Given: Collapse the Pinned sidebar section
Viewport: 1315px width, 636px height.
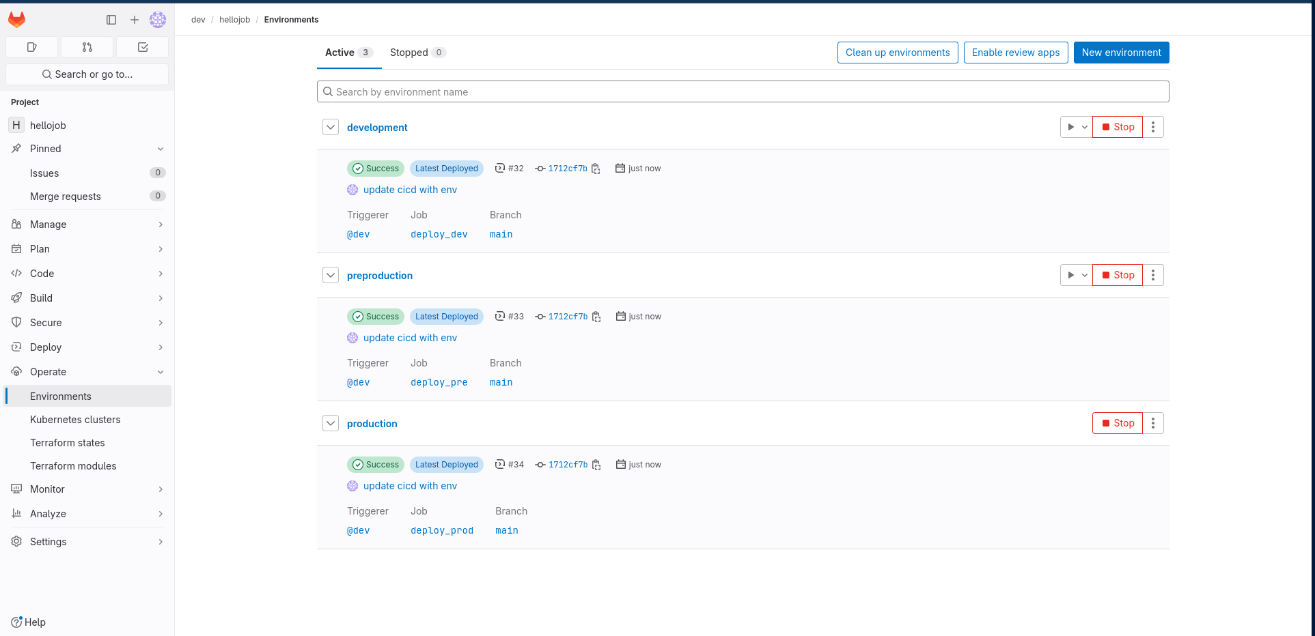Looking at the screenshot, I should point(87,149).
